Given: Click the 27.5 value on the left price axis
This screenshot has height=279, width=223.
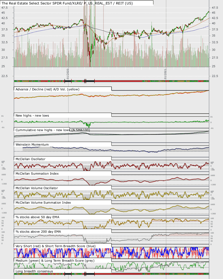Looking at the screenshot, I should click(4, 57).
